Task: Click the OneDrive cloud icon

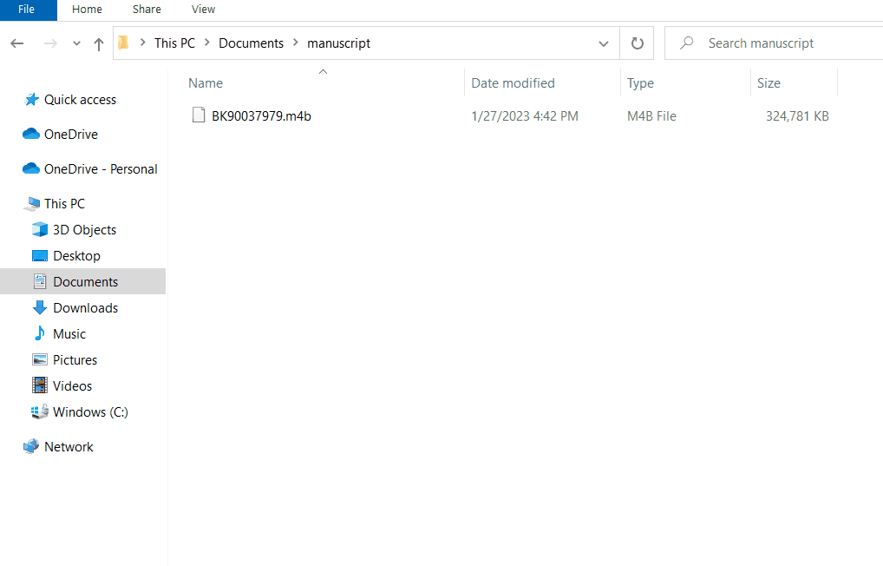Action: click(x=31, y=135)
